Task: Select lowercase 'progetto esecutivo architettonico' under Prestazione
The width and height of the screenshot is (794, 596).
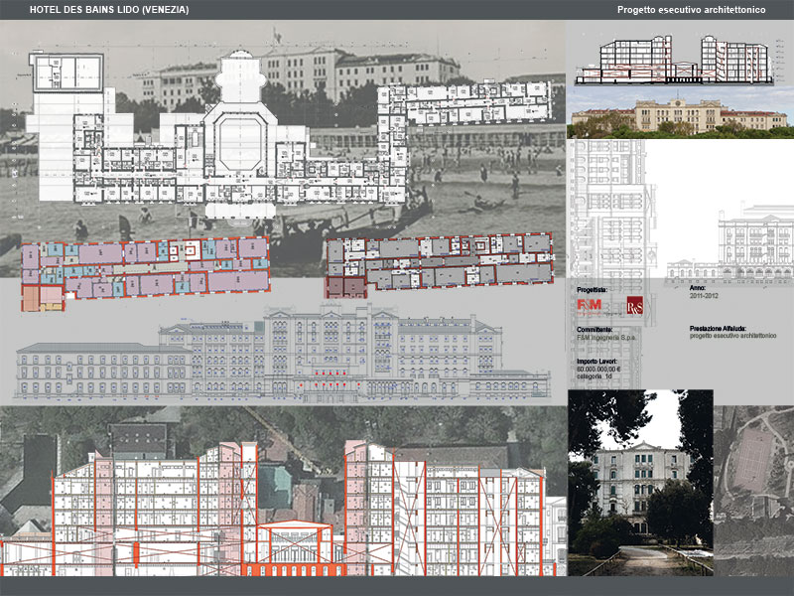Action: coord(732,336)
